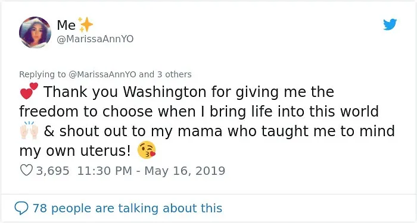Open the display name "Me"
The height and width of the screenshot is (223, 417).
tap(66, 25)
